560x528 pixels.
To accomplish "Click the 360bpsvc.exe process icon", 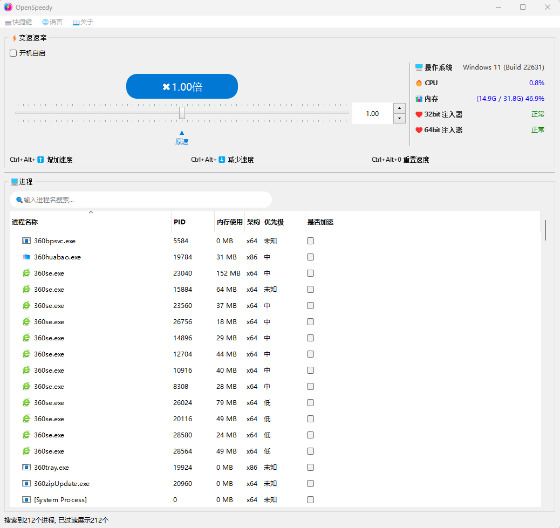I will coord(26,241).
